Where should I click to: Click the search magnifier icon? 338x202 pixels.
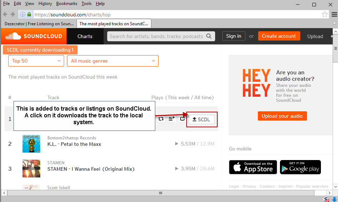[209, 36]
